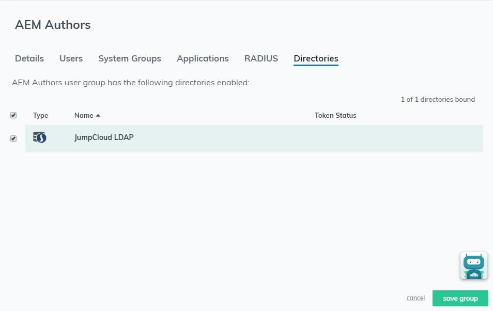
Task: Select the Applications tab
Action: pyautogui.click(x=203, y=58)
